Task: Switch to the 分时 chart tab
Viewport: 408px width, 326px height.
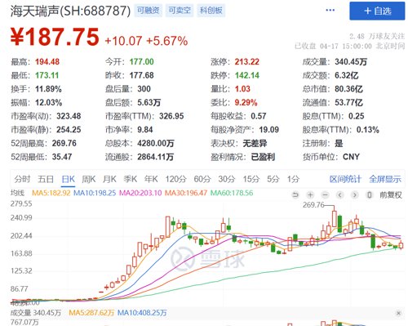Action: click(x=22, y=179)
